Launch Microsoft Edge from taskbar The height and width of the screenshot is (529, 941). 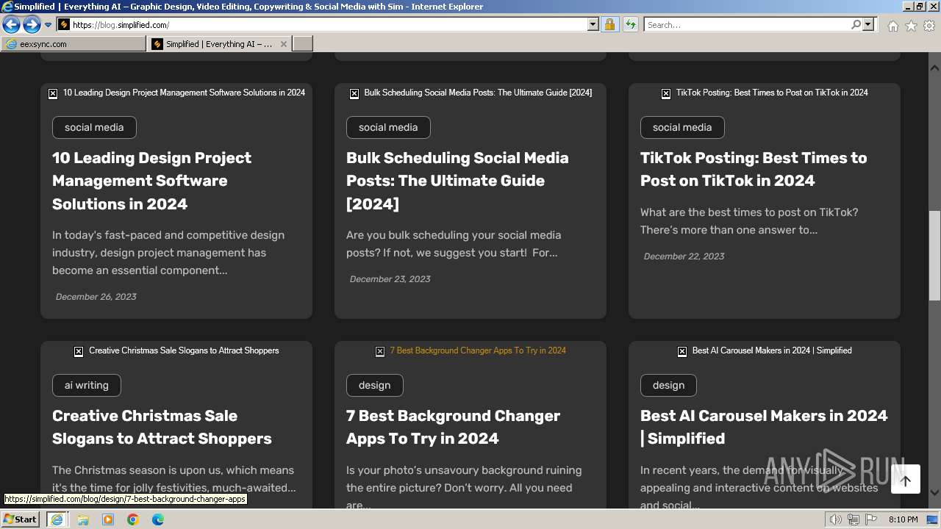point(158,519)
